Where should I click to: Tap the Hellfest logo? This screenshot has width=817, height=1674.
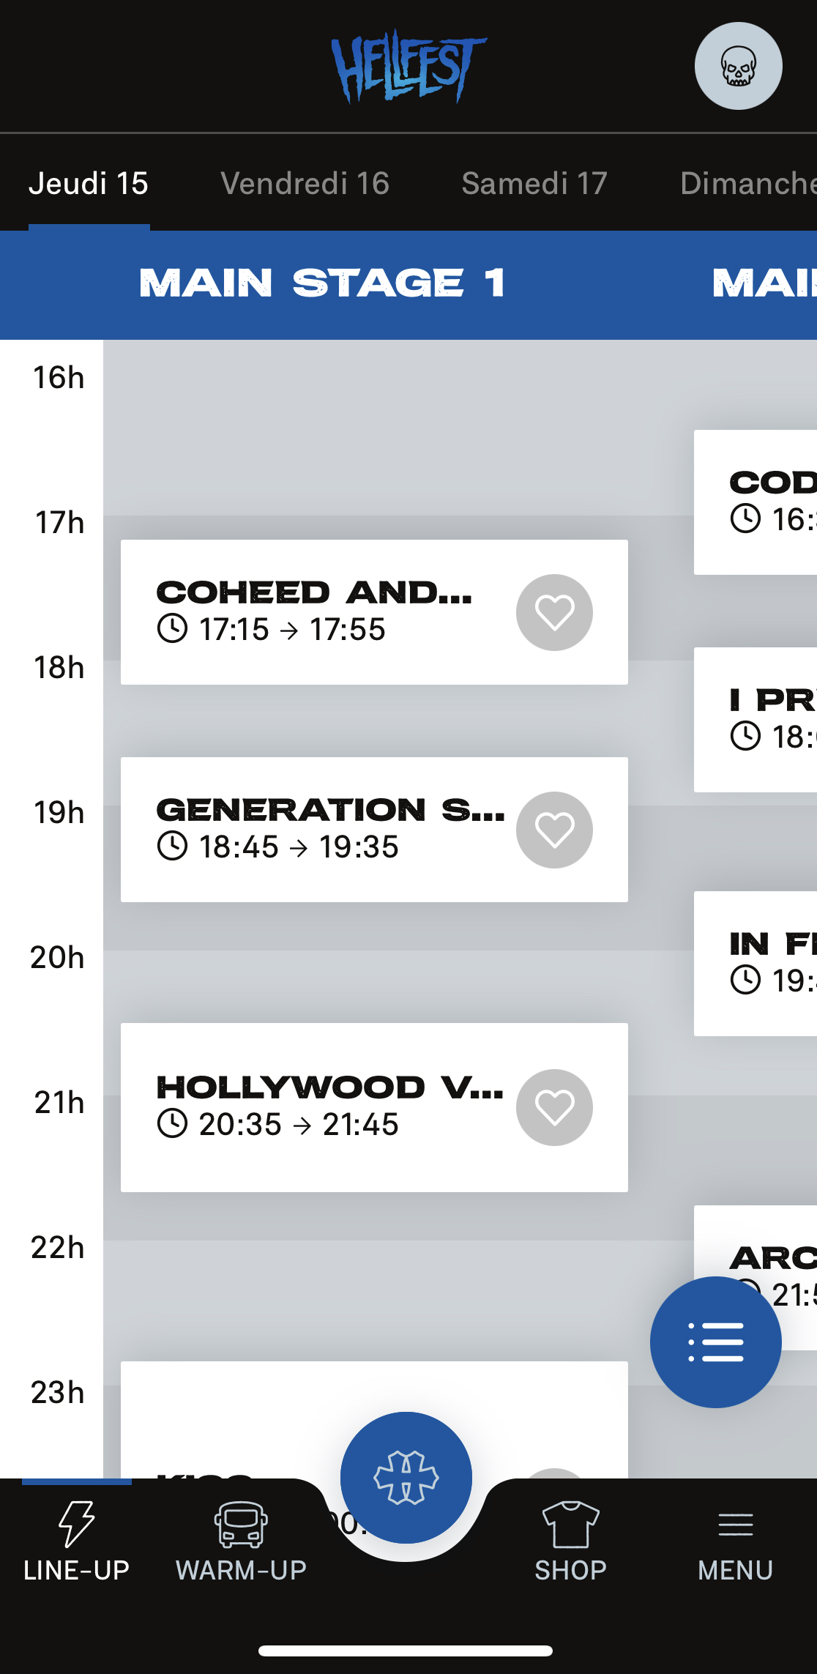408,66
